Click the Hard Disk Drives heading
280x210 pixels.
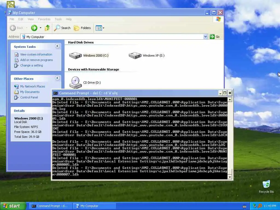81,42
